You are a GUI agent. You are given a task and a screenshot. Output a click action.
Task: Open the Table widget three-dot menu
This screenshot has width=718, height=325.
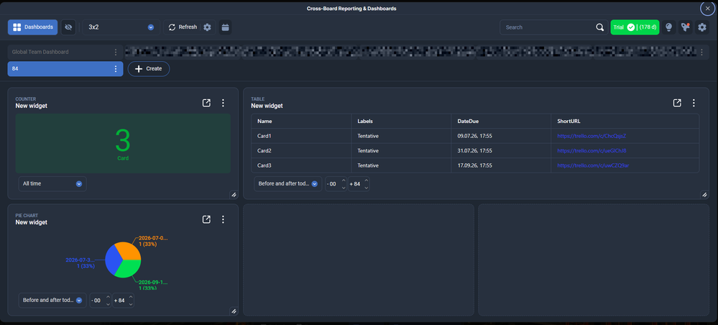pyautogui.click(x=694, y=103)
